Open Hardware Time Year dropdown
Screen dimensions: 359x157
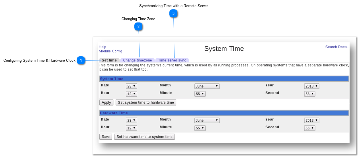(312, 120)
